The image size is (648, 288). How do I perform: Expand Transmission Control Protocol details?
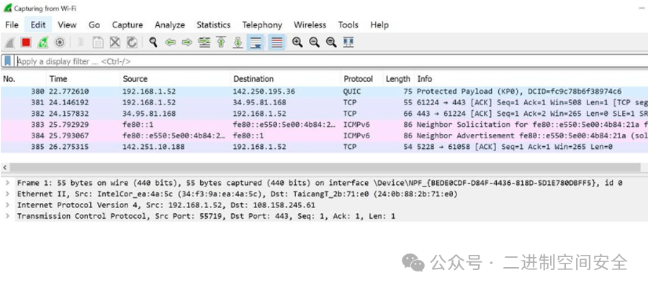[7, 216]
